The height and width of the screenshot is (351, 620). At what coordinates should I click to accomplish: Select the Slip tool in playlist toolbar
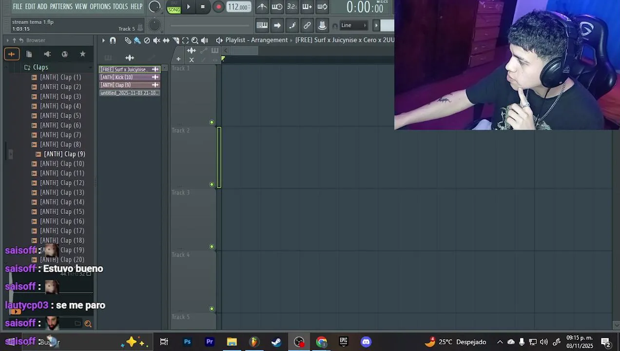[x=166, y=40]
